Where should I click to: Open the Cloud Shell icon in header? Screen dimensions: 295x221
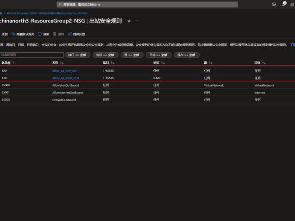(x=274, y=4)
